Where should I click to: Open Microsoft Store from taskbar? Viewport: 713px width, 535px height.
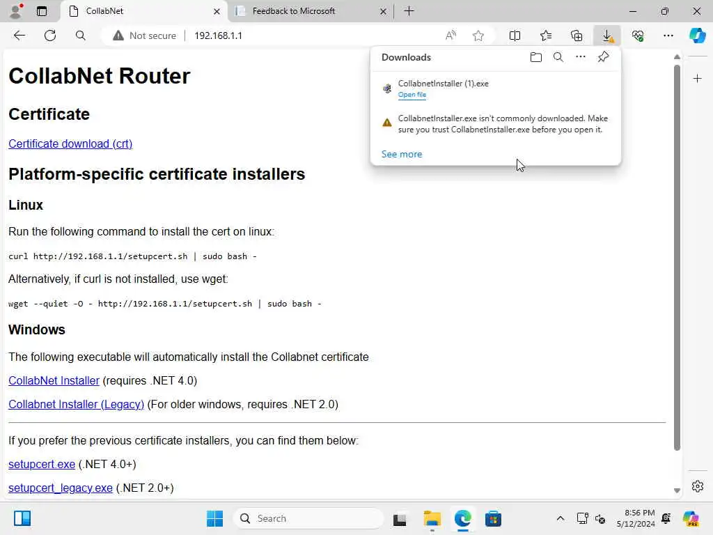(493, 518)
